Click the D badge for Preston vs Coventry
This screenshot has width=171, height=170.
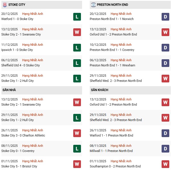[165, 48]
